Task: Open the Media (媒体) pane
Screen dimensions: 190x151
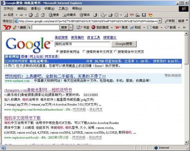Action: (x=85, y=15)
